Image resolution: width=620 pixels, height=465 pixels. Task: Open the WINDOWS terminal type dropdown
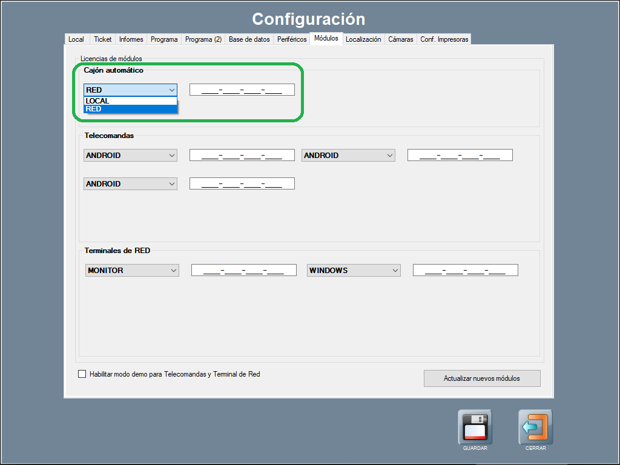pyautogui.click(x=354, y=270)
